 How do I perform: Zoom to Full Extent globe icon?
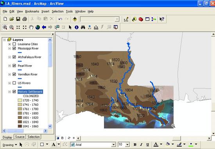point(38,27)
